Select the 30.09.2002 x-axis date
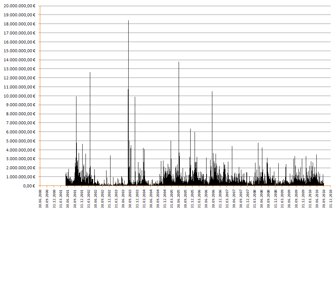Screen dimensions: 333x308 [103, 199]
